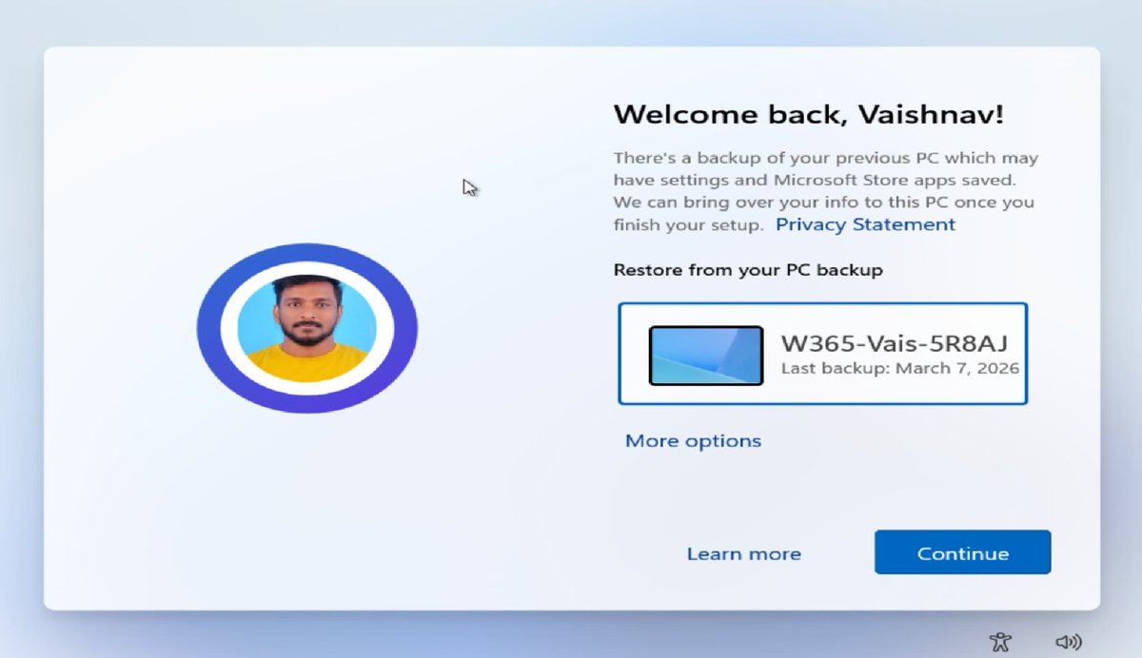This screenshot has width=1142, height=658.
Task: Open the Privacy Statement link
Action: click(x=865, y=224)
